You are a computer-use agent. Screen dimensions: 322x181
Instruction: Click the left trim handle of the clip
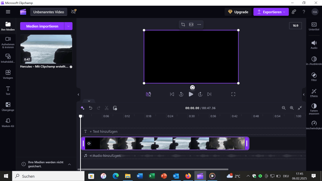pos(83,144)
